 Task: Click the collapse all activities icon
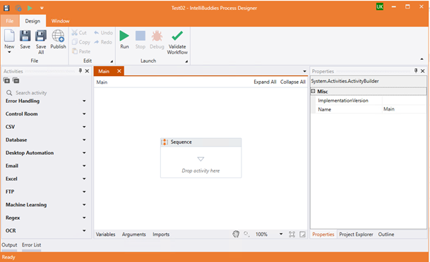click(16, 80)
